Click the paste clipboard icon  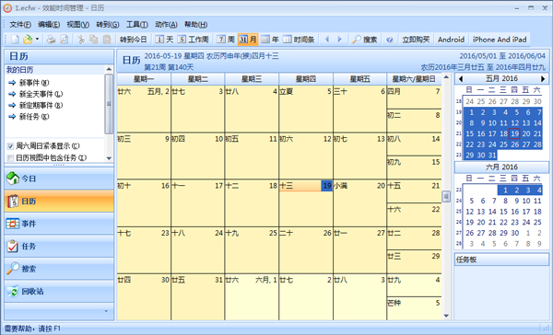tap(107, 40)
